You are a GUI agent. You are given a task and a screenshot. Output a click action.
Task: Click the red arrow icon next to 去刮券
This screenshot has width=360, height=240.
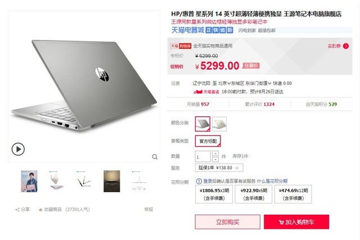pyautogui.click(x=346, y=46)
